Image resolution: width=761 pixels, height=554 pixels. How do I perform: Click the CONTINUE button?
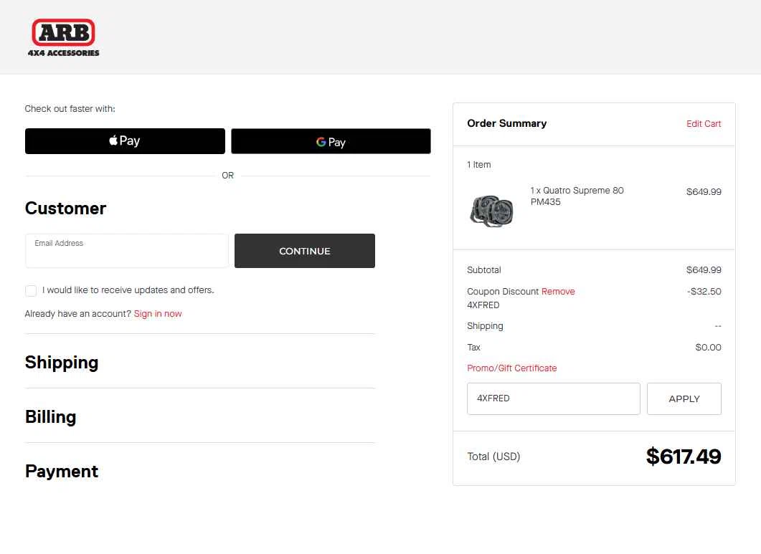pos(304,251)
